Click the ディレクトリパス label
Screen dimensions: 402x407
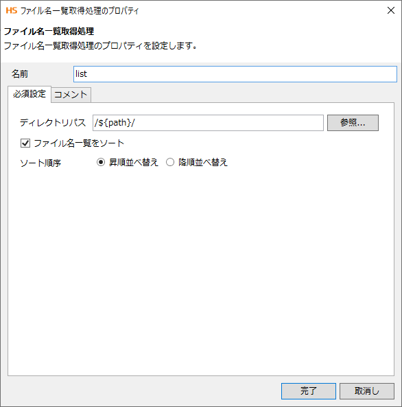(x=53, y=123)
